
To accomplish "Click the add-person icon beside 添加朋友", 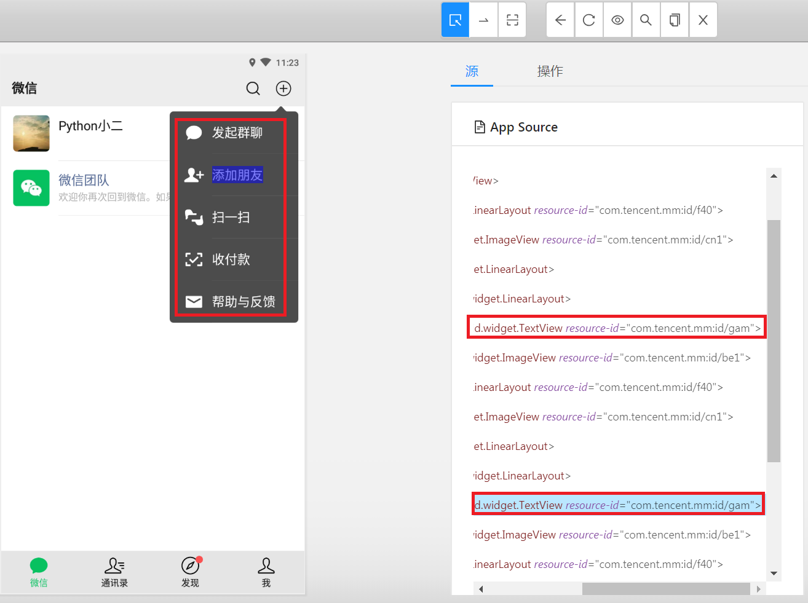I will (x=194, y=175).
